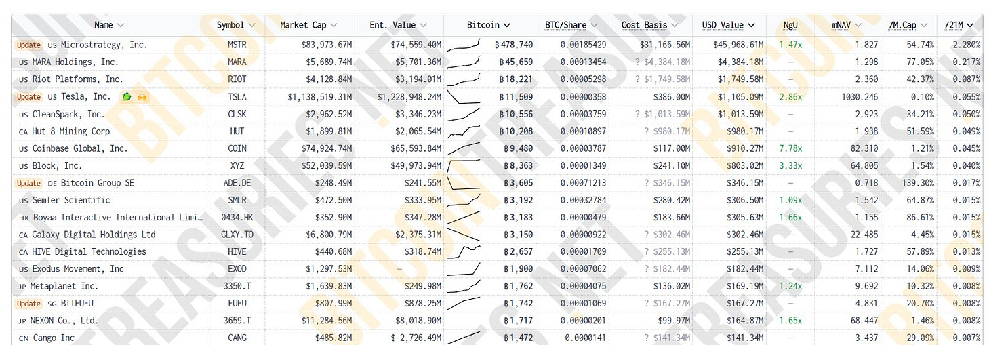Open Exodus Movement, Inc link
The width and height of the screenshot is (987, 345).
[78, 269]
